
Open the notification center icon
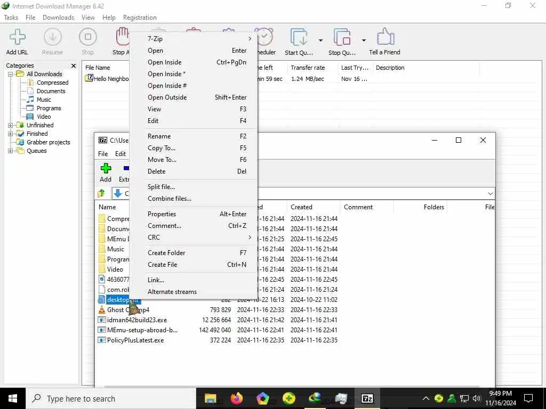click(528, 398)
